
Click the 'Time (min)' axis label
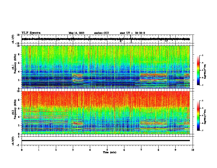point(110,152)
